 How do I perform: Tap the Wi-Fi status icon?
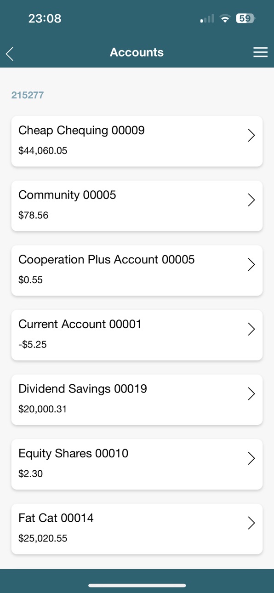tap(225, 19)
